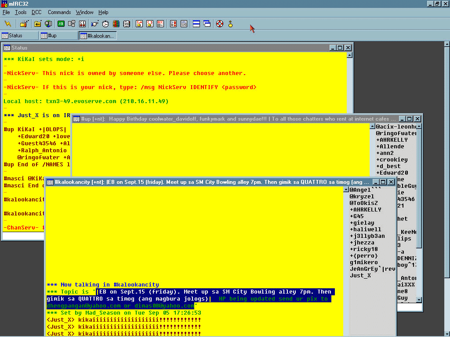Open the Channels folder toolbar icon
Screen dimensions: 450x337
coord(38,24)
